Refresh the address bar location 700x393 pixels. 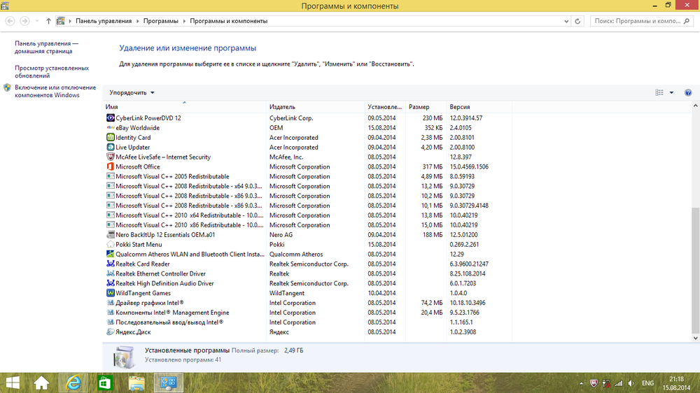pos(577,21)
